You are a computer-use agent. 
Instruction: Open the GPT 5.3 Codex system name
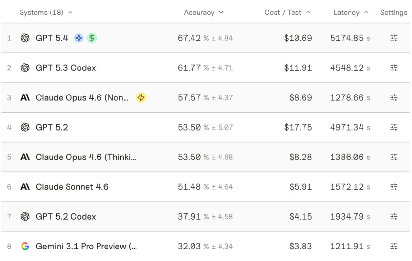point(66,68)
